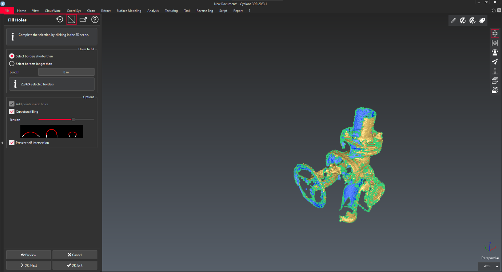Toggle 'Add points inside holes' checkbox
The image size is (502, 272).
12,104
